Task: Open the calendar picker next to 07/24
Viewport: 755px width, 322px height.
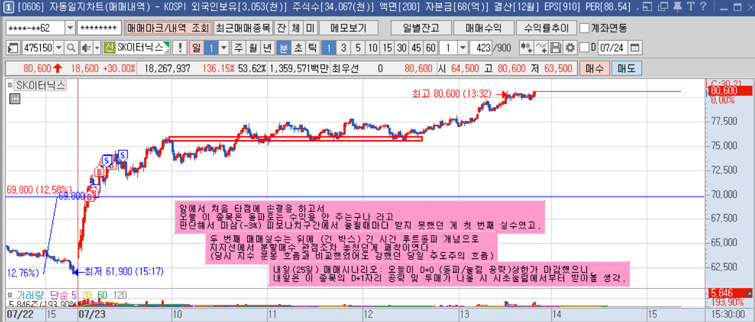Action: 634,48
